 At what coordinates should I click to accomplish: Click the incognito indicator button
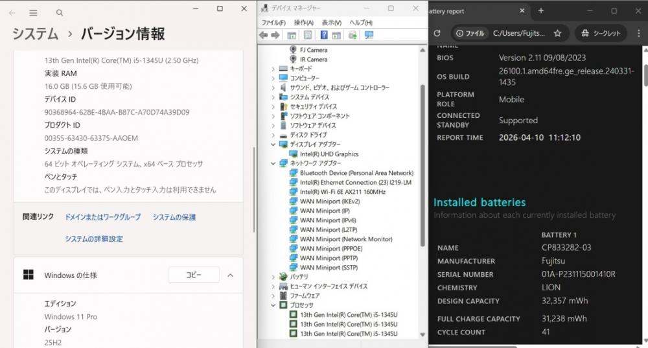(601, 33)
